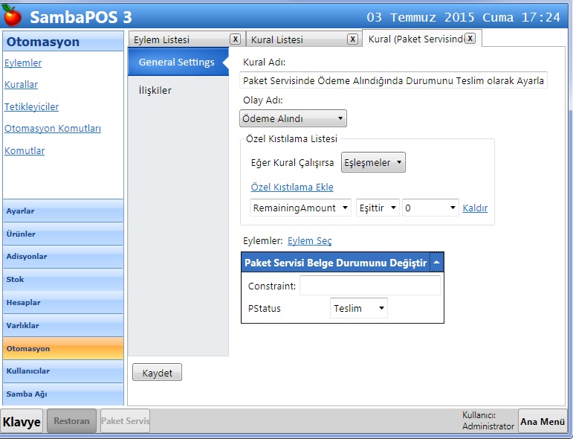
Task: Open the Eşittir operator dropdown
Action: 378,208
